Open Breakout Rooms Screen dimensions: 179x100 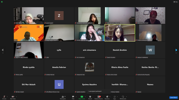99,97
